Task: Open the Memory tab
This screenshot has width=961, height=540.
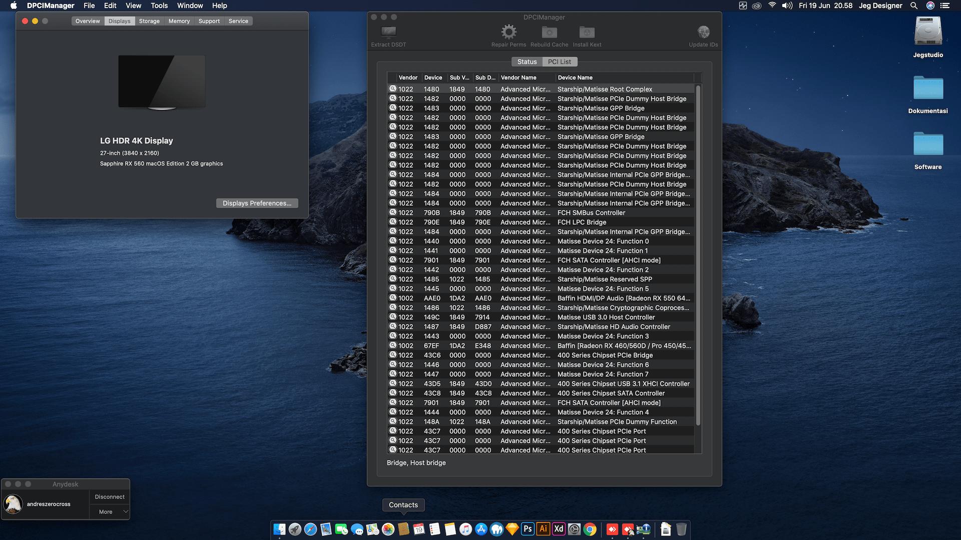Action: click(x=179, y=21)
